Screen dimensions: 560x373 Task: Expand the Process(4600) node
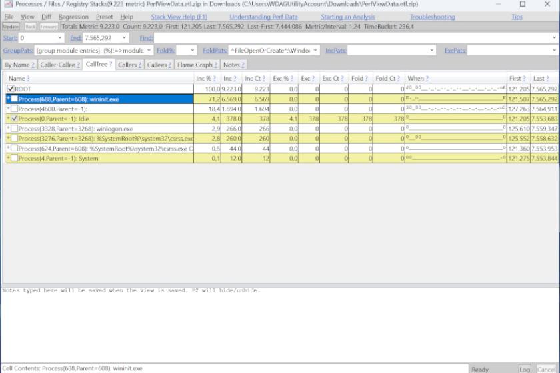[8, 108]
